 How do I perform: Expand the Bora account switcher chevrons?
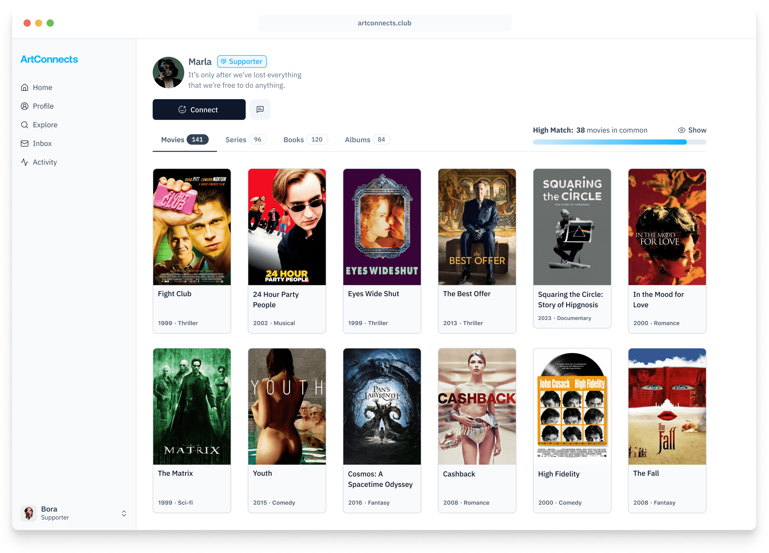point(124,513)
